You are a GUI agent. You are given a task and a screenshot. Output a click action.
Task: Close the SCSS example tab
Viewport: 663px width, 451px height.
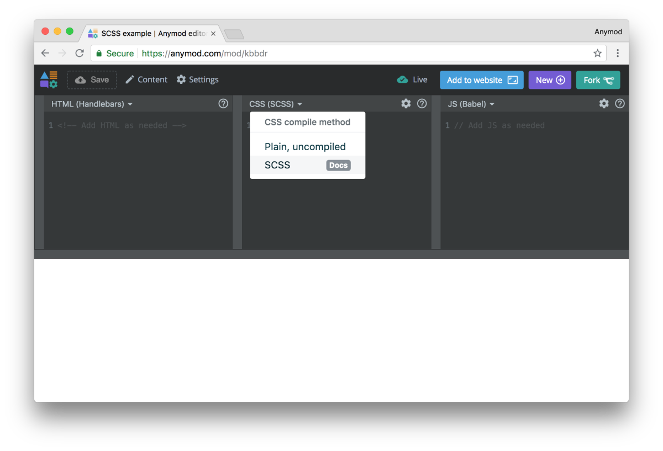point(213,34)
